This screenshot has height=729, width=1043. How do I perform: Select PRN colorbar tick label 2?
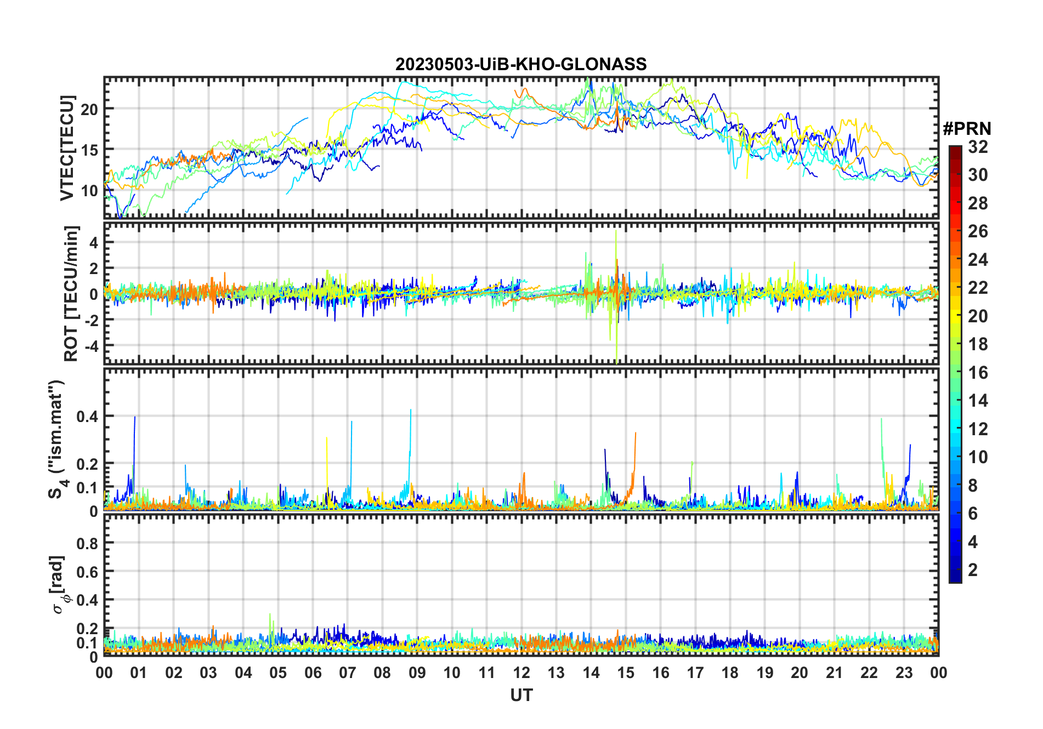tap(973, 570)
